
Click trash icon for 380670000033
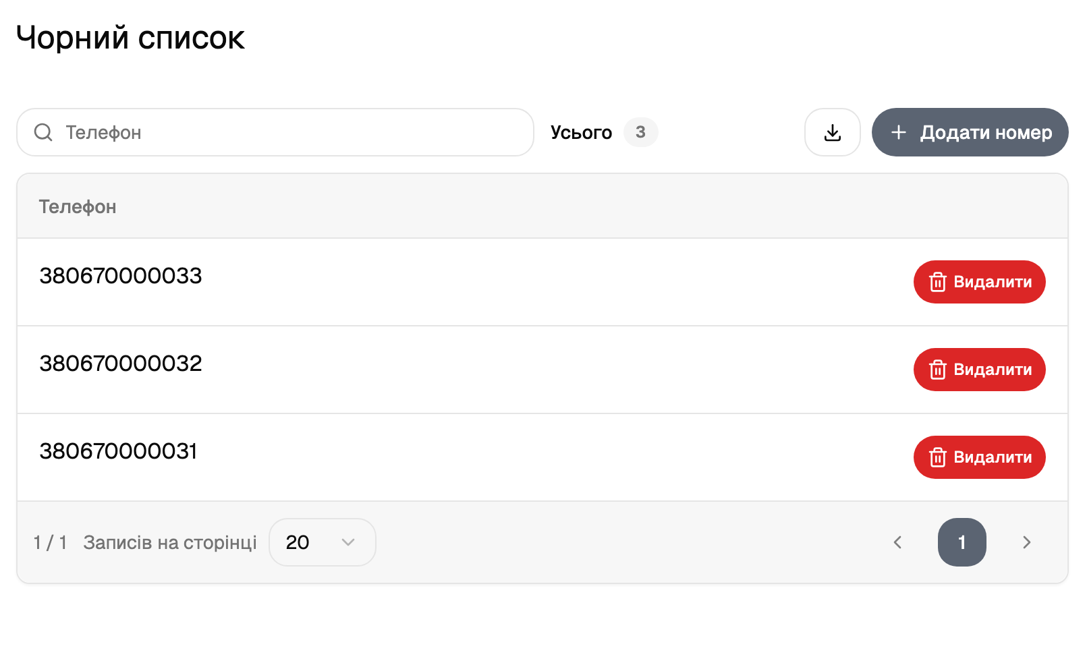click(937, 282)
